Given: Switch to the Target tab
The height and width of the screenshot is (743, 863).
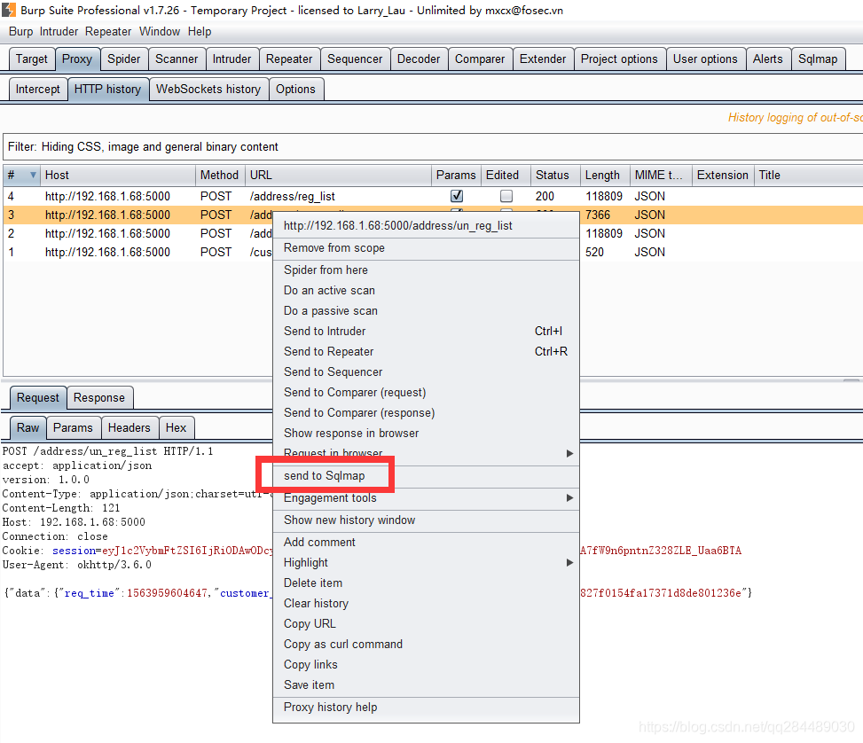Looking at the screenshot, I should pos(31,59).
